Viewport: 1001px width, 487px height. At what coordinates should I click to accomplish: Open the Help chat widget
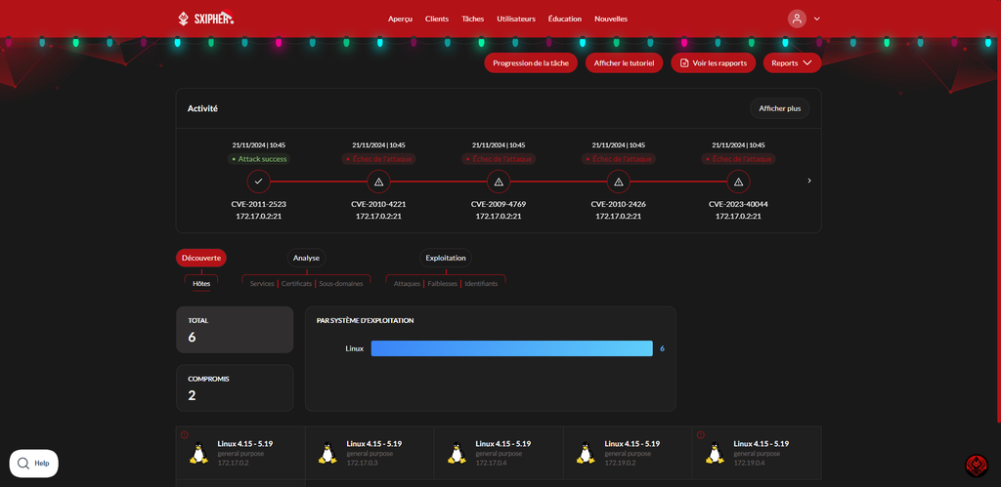click(34, 464)
